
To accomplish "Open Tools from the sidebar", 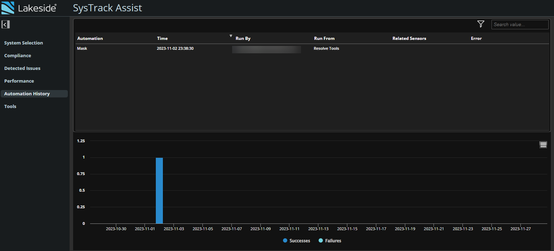I will pos(10,107).
